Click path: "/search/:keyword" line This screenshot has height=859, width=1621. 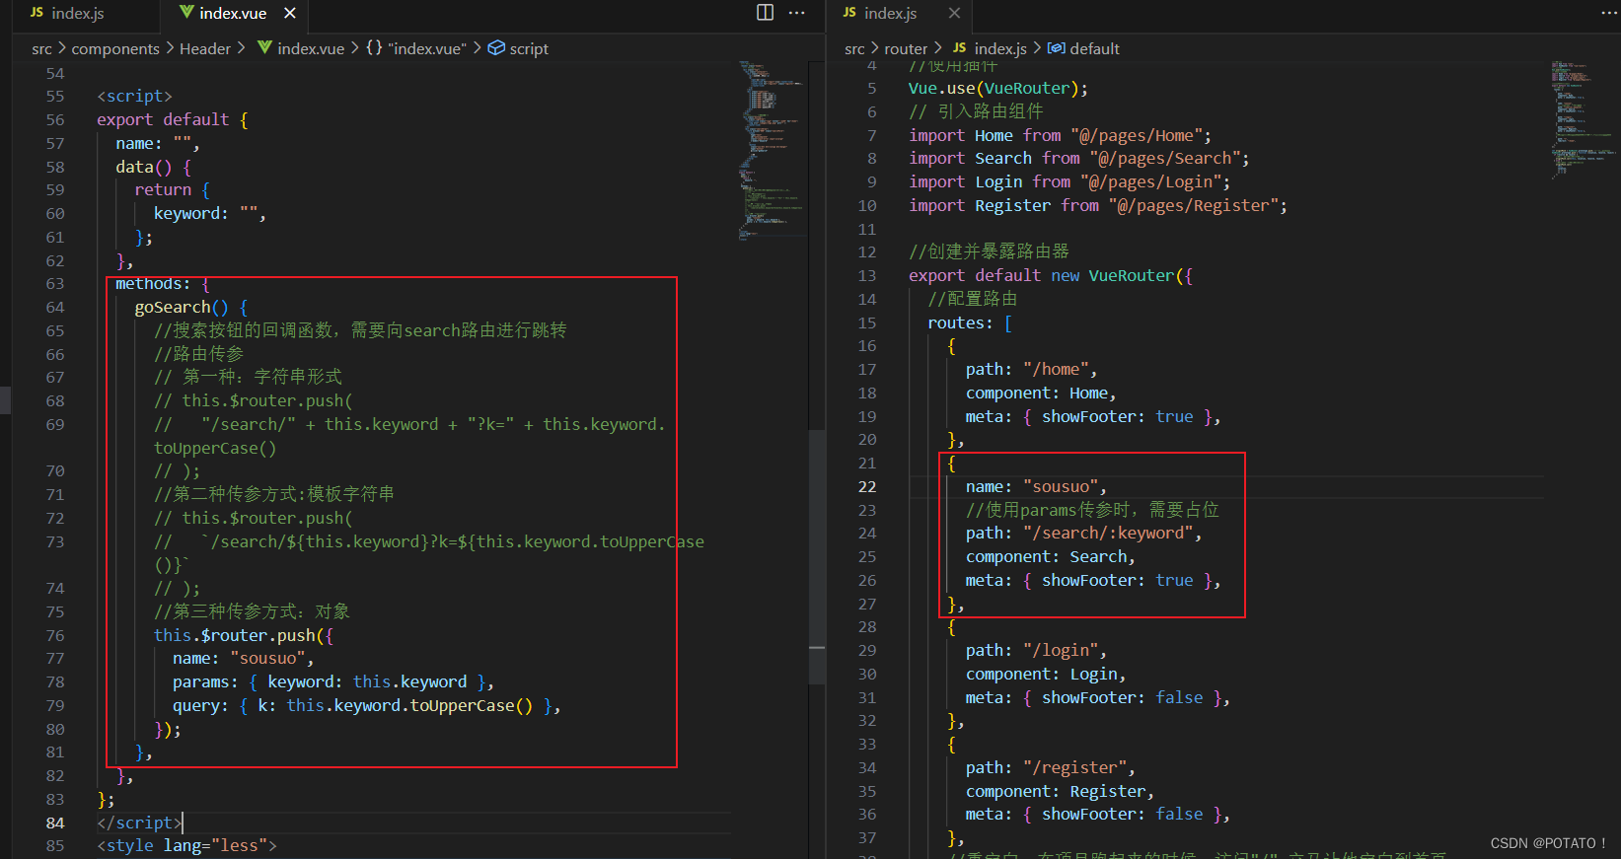pyautogui.click(x=1084, y=533)
